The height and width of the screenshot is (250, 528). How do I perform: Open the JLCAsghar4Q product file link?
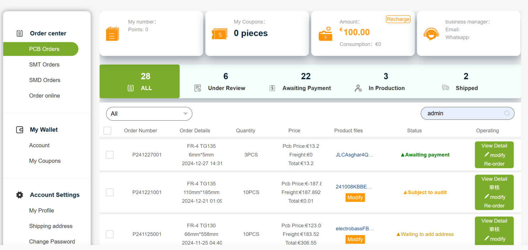tap(354, 155)
